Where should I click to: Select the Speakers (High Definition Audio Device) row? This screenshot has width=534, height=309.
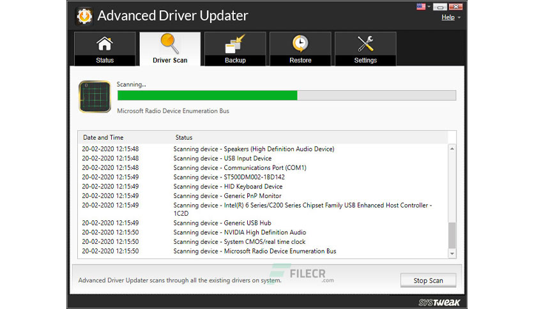pos(263,149)
